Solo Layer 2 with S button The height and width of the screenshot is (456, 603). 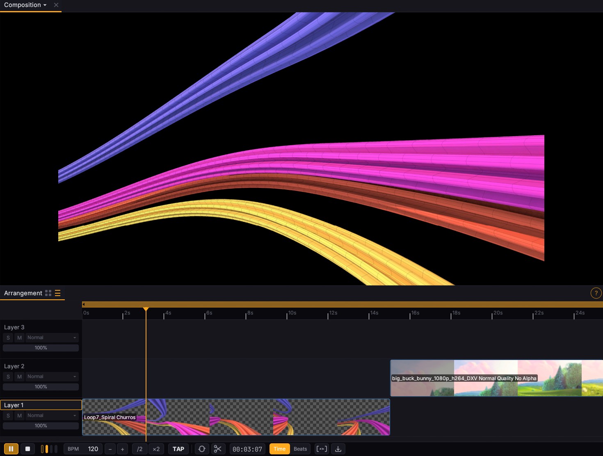coord(8,376)
